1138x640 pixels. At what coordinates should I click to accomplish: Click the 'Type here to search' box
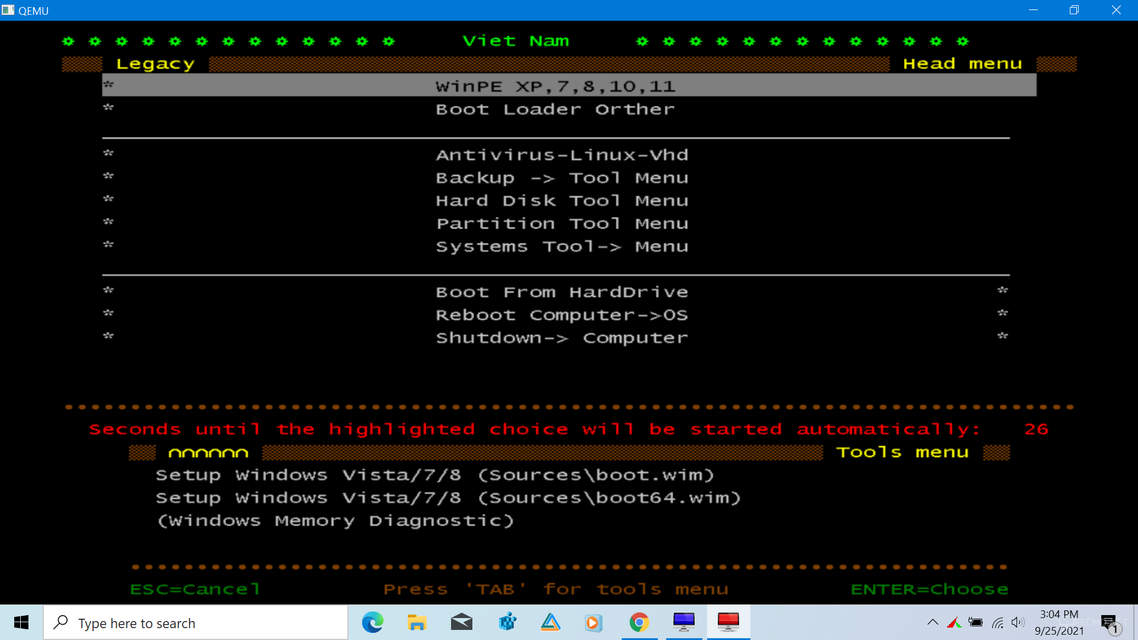point(196,623)
